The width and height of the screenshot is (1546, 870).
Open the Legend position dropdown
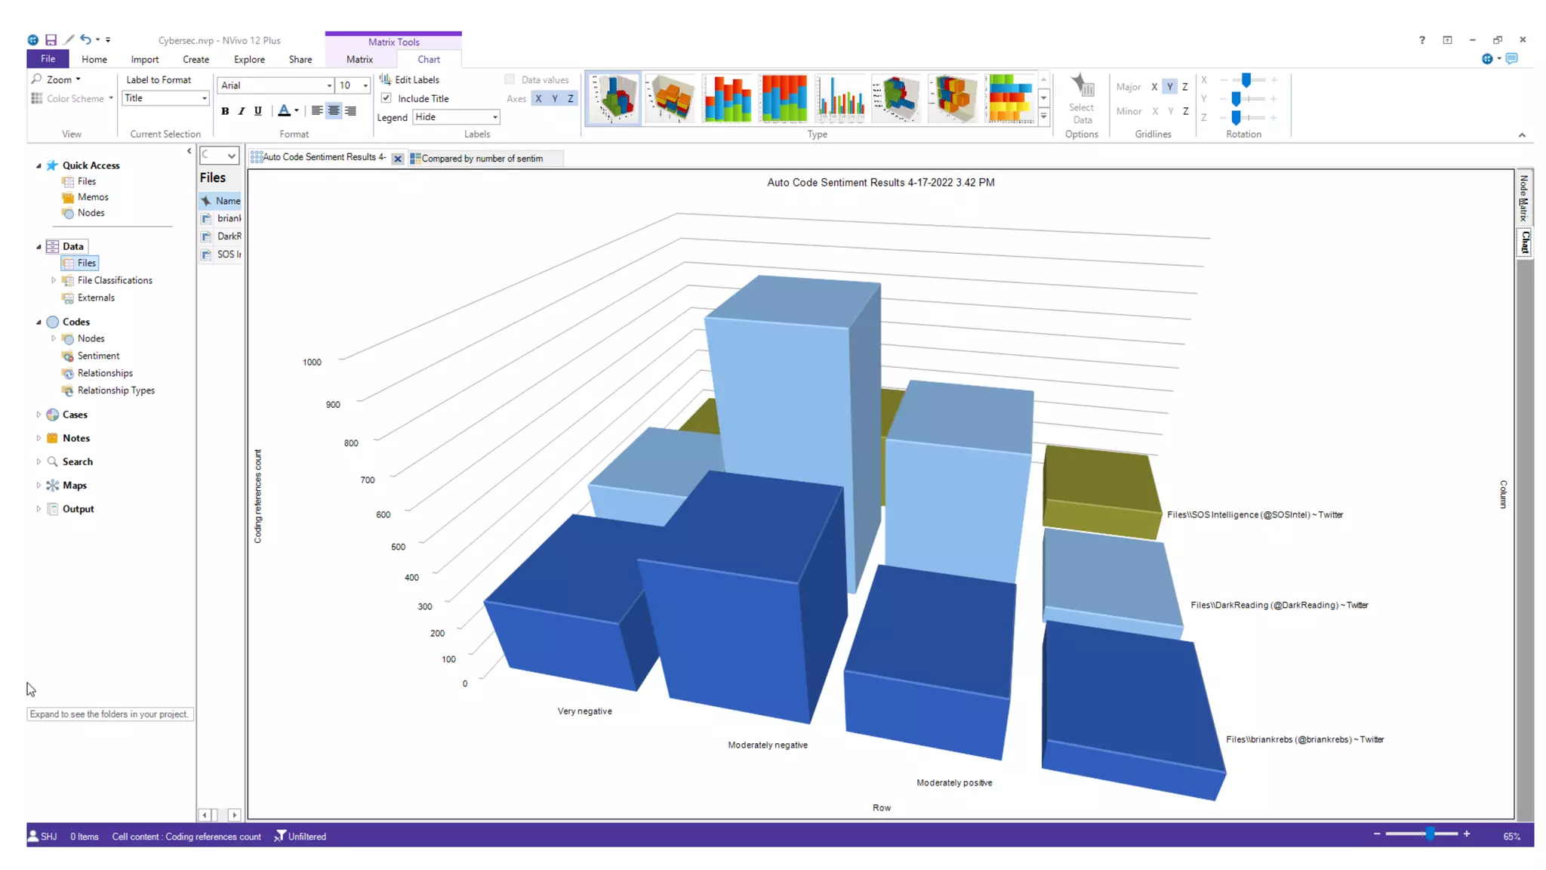[494, 117]
